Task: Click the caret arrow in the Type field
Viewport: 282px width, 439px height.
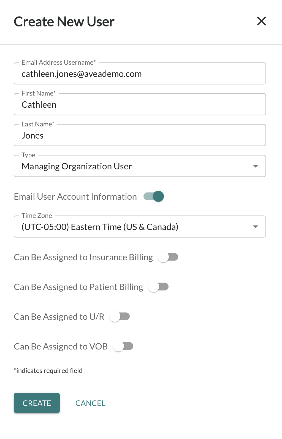Action: point(256,166)
